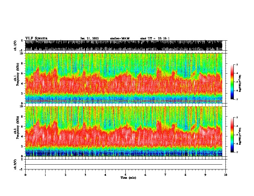Click the ch.1(V) black waveform panel
Image resolution: width=254 pixels, height=196 pixels.
(124, 45)
